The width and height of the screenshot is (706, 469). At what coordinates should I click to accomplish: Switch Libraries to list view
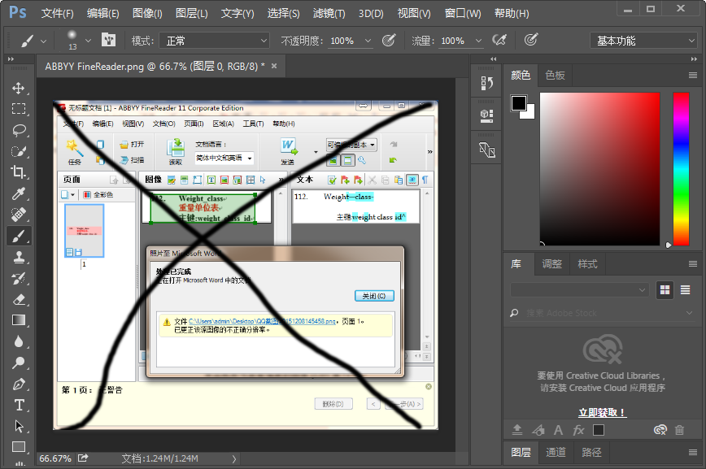[x=686, y=290]
